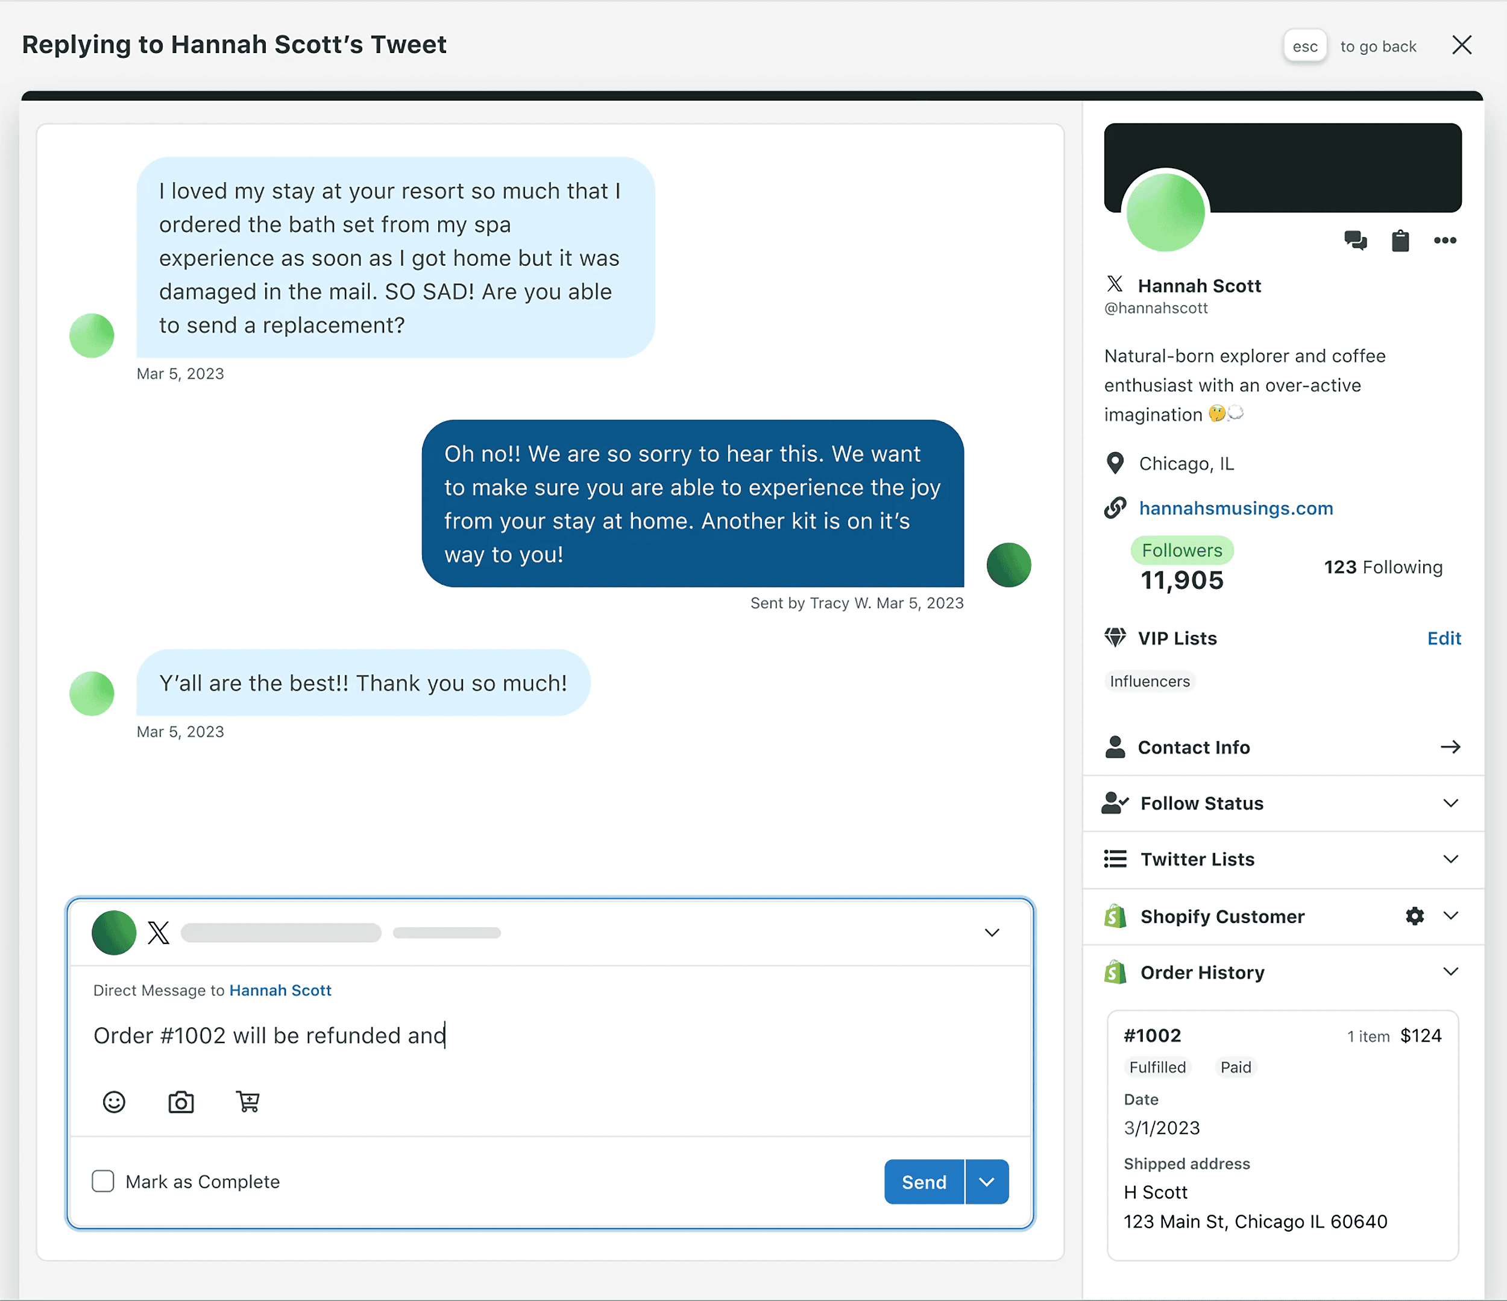Check the Mark as Complete checkbox
The image size is (1507, 1301).
tap(102, 1181)
